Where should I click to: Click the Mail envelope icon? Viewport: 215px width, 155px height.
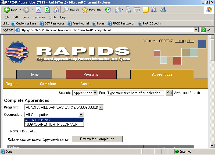pos(118,10)
